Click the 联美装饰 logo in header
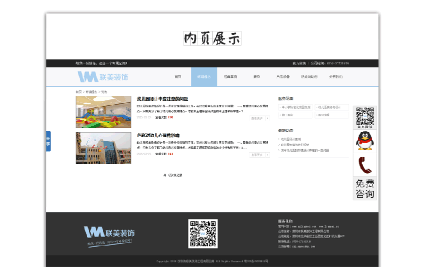The width and height of the screenshot is (425, 267). 103,77
